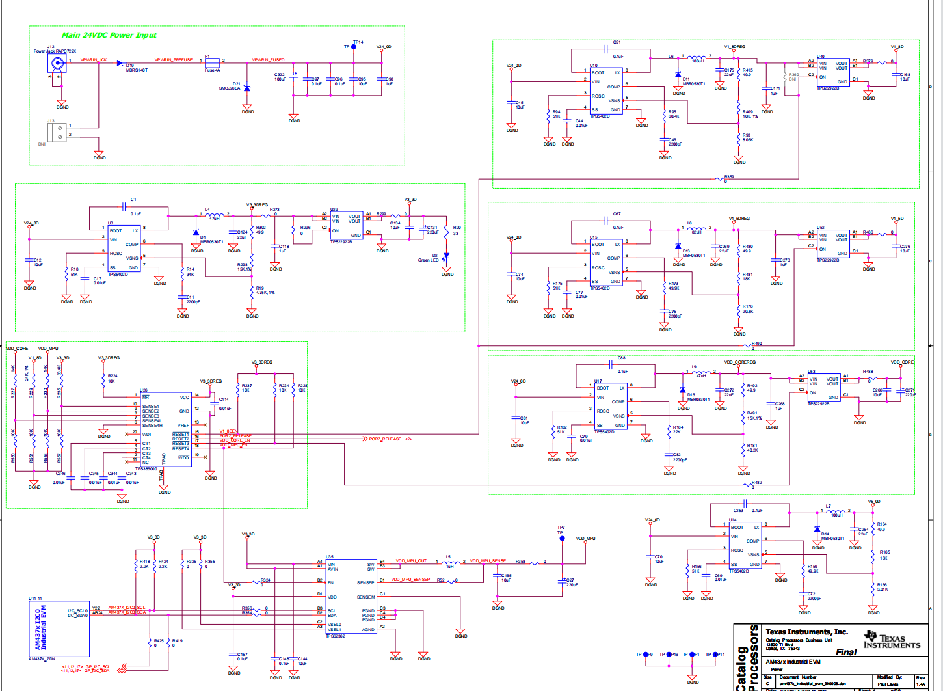Select the V1_5DREG power label
This screenshot has height=691, width=943.
tap(739, 219)
